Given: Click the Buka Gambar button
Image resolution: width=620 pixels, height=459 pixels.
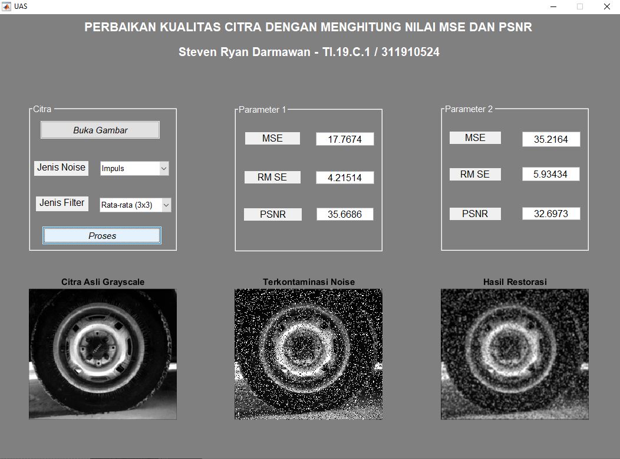Looking at the screenshot, I should (x=100, y=129).
